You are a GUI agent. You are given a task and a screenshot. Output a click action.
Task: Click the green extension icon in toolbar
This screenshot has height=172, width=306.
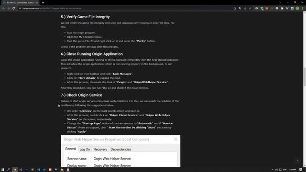pos(262,9)
